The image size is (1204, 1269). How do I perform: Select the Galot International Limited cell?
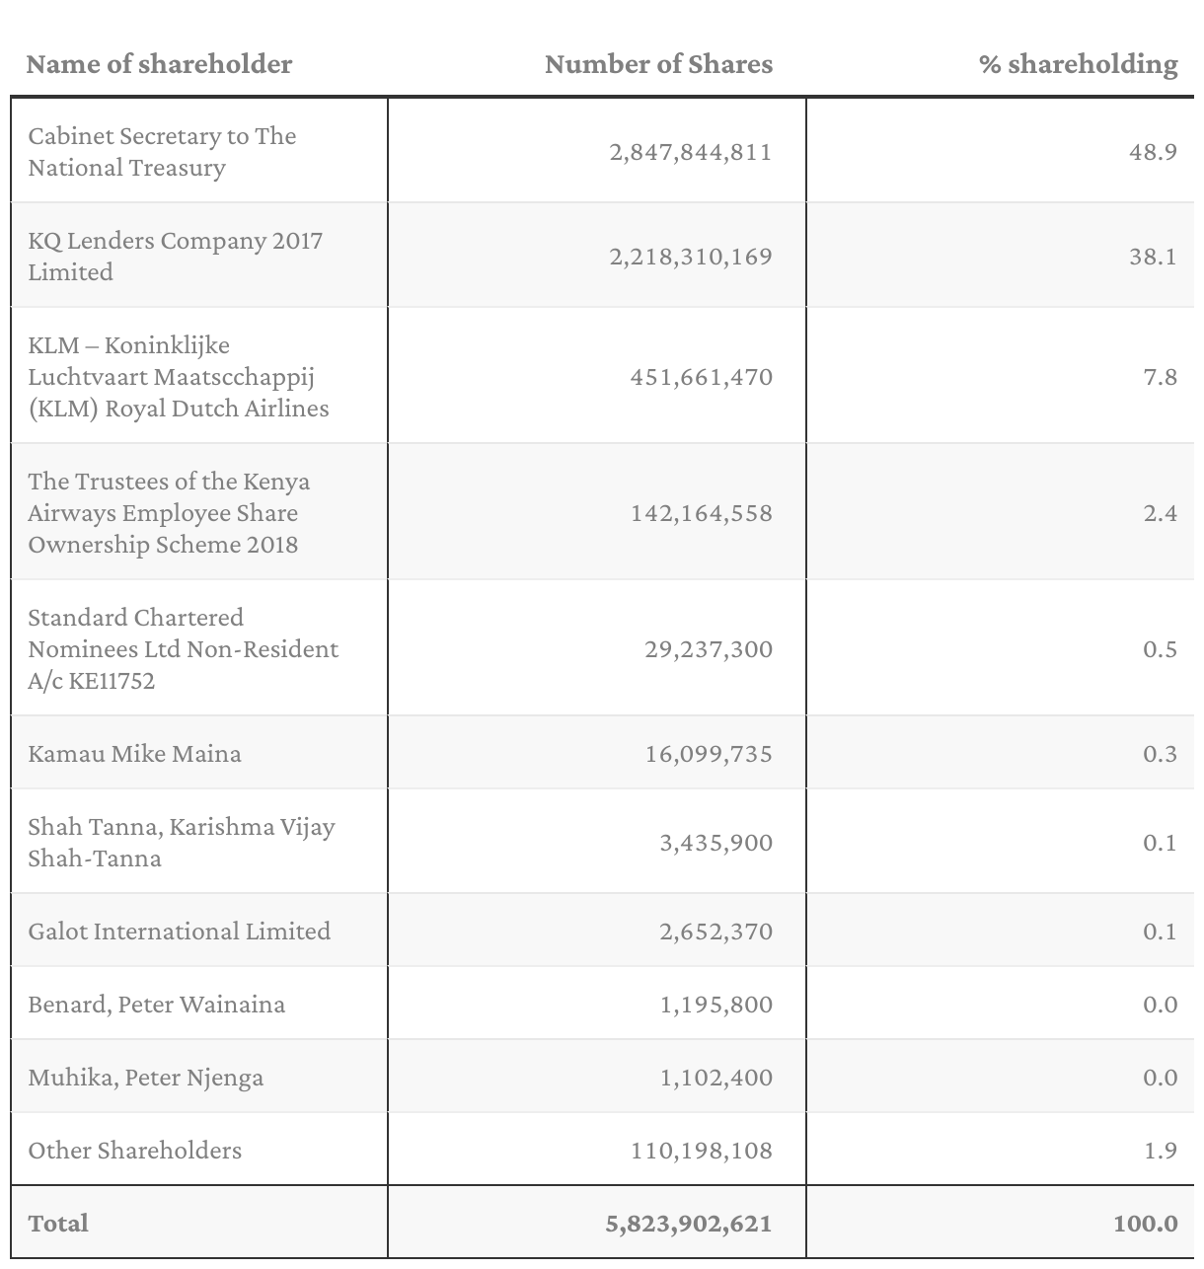179,932
